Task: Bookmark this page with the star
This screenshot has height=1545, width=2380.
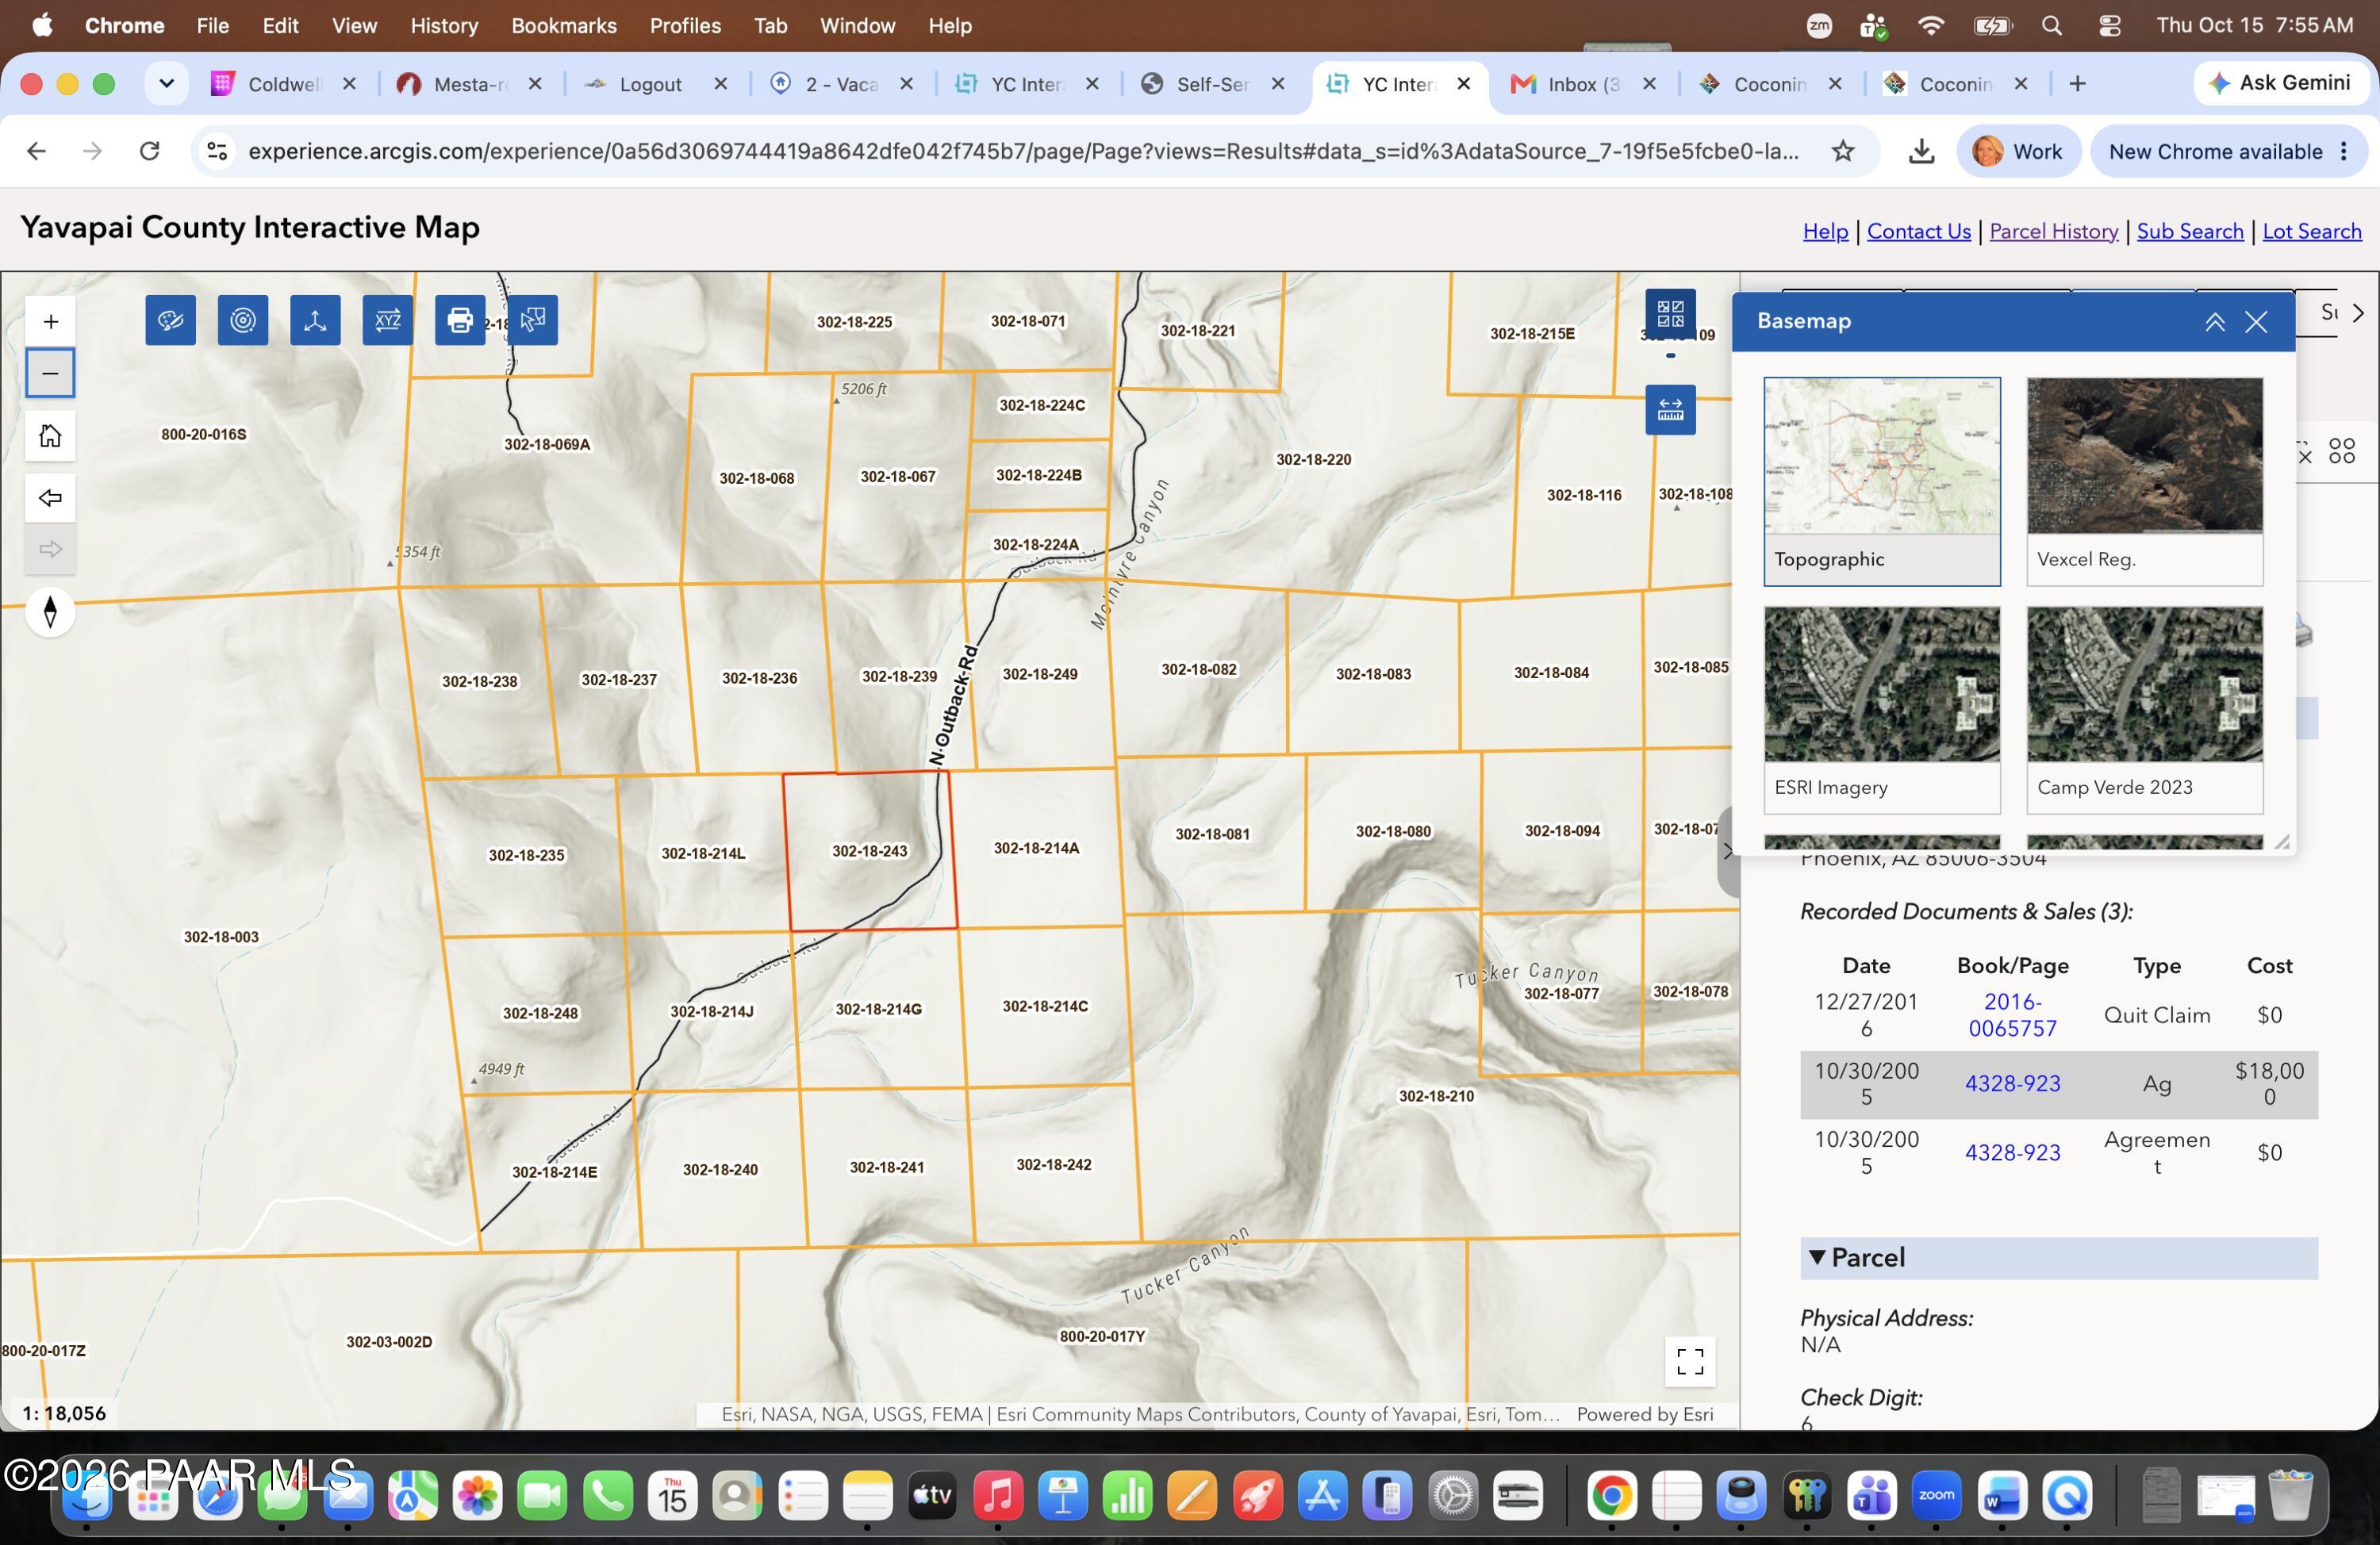Action: click(1843, 151)
